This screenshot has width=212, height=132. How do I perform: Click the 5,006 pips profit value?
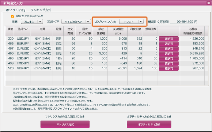point(123,38)
